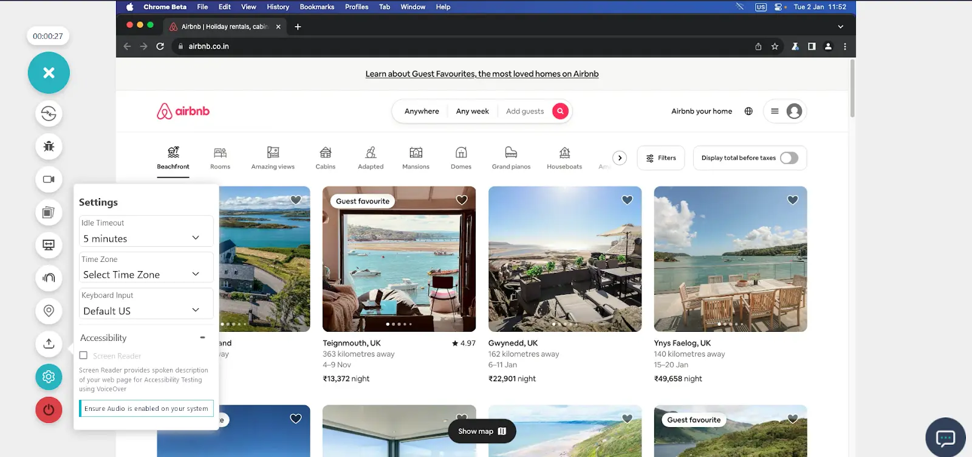Click the bug report icon in sidebar
The width and height of the screenshot is (972, 457).
click(x=49, y=146)
